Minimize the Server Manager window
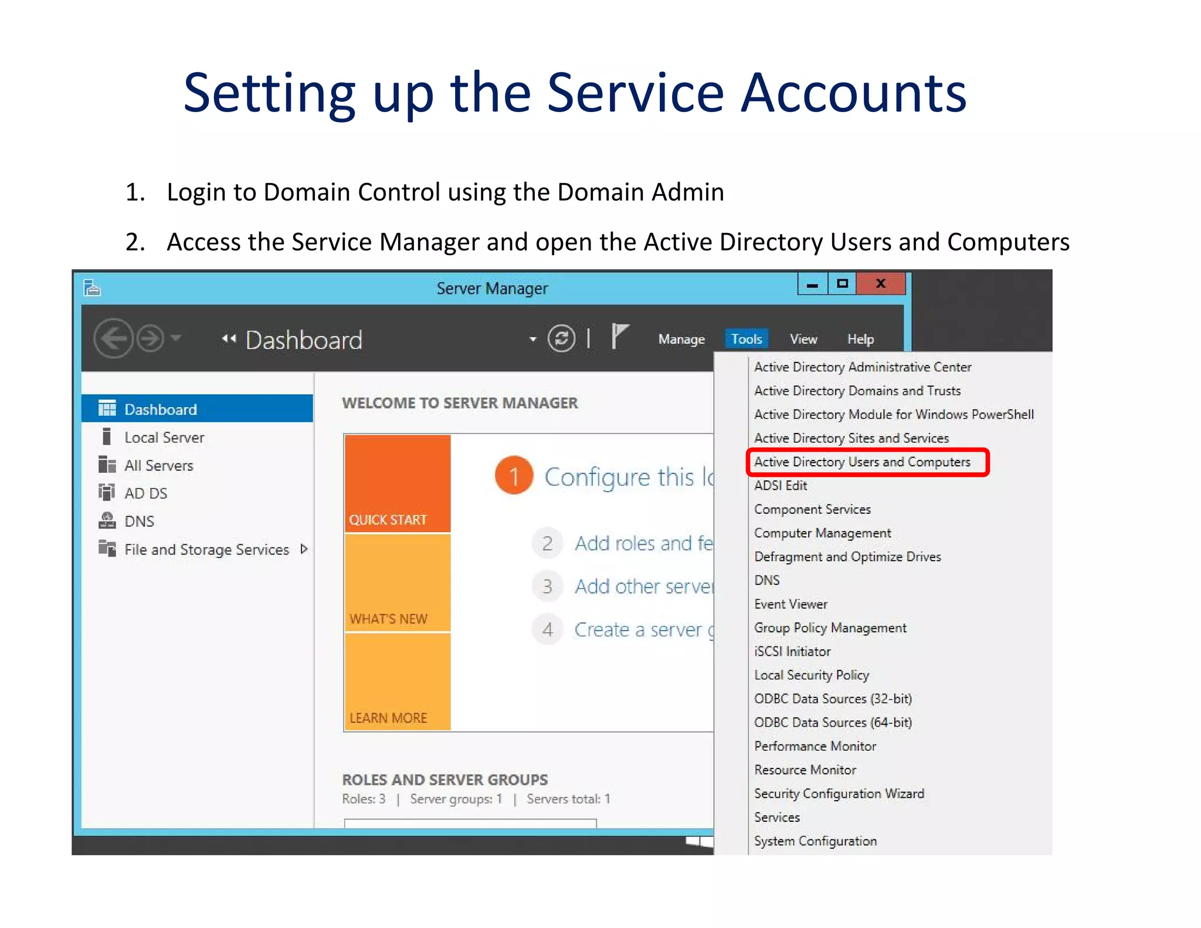The height and width of the screenshot is (928, 1201). pos(812,284)
